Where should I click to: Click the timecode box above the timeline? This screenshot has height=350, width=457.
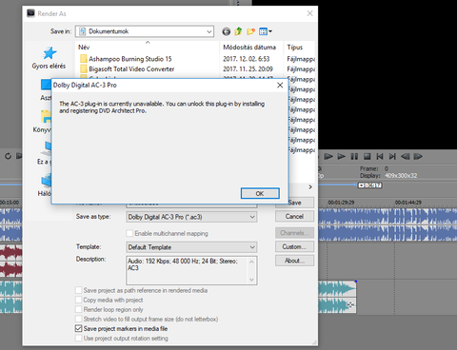369,185
